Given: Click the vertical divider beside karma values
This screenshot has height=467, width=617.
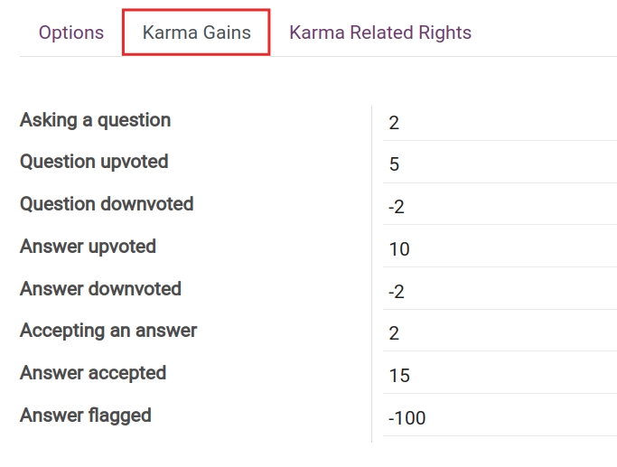Looking at the screenshot, I should coord(372,271).
